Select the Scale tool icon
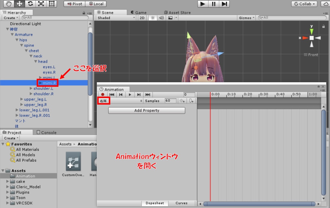Image resolution: width=330 pixels, height=208 pixels. pyautogui.click(x=41, y=4)
